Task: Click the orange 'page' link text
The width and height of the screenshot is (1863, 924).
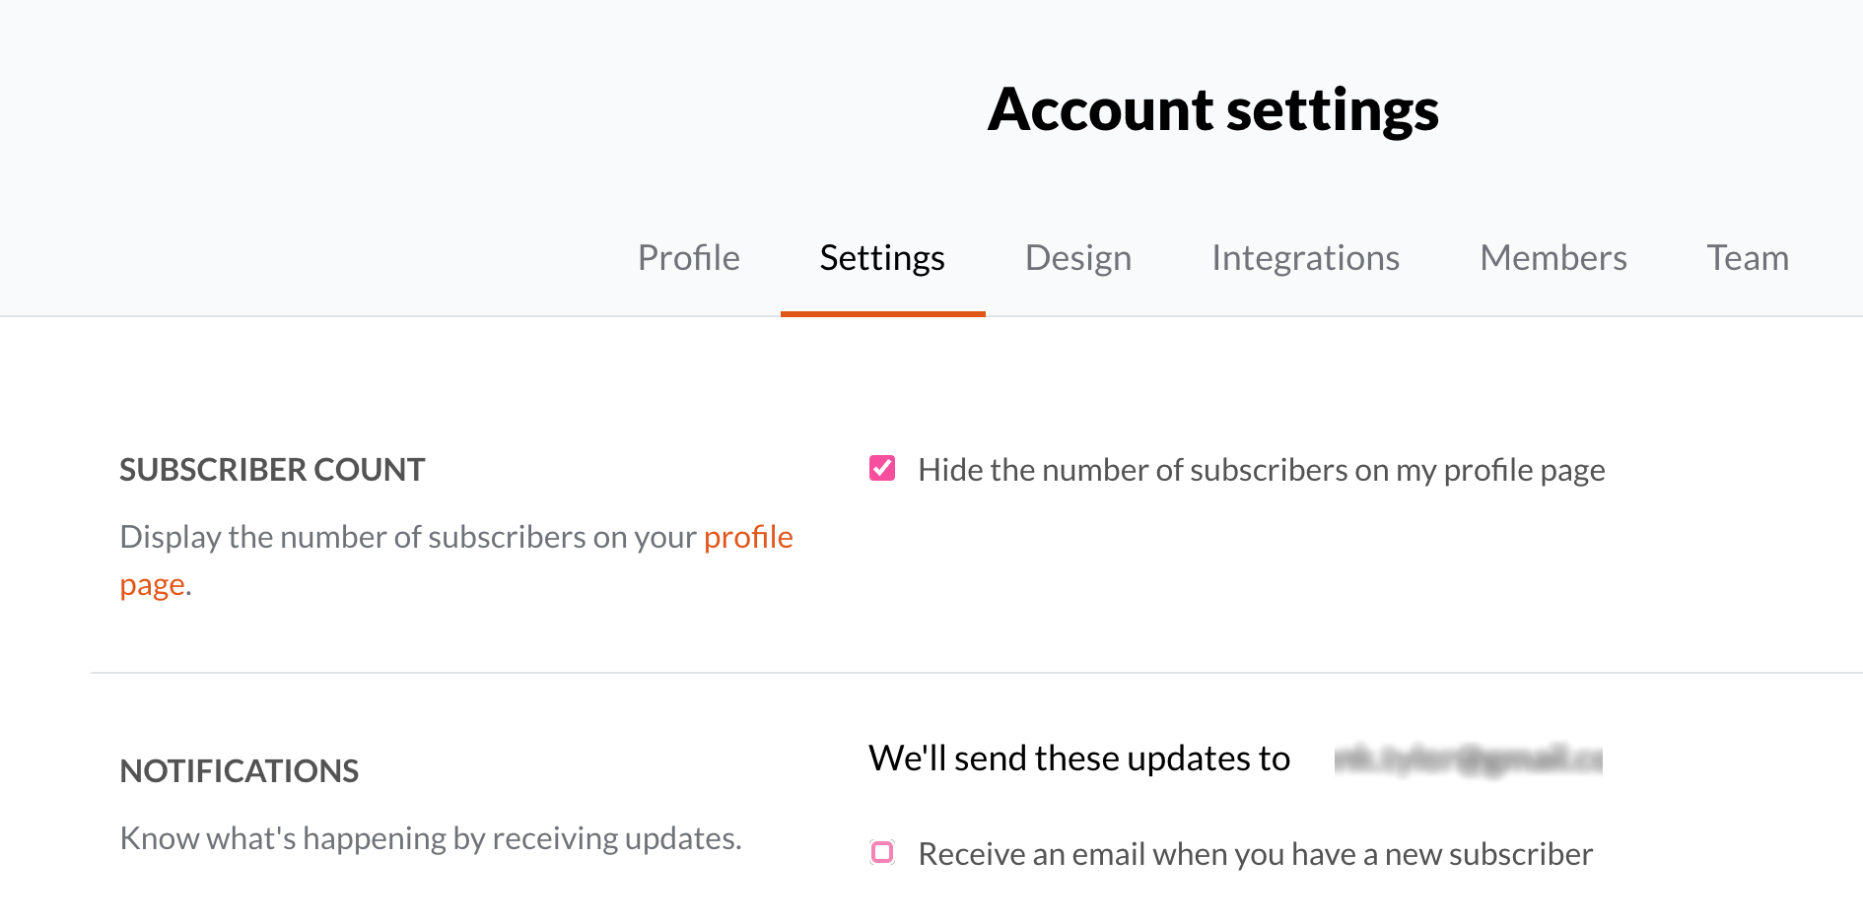Action: [x=153, y=585]
